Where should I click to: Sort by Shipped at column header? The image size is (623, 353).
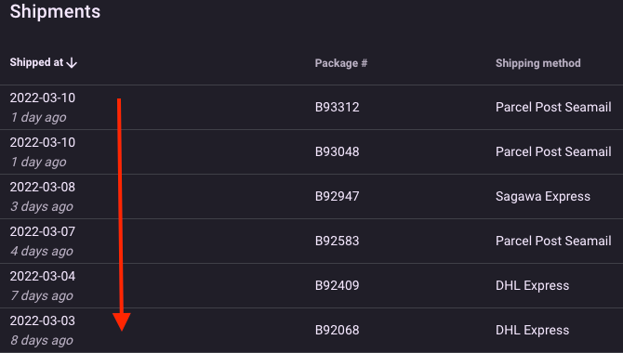coord(36,62)
